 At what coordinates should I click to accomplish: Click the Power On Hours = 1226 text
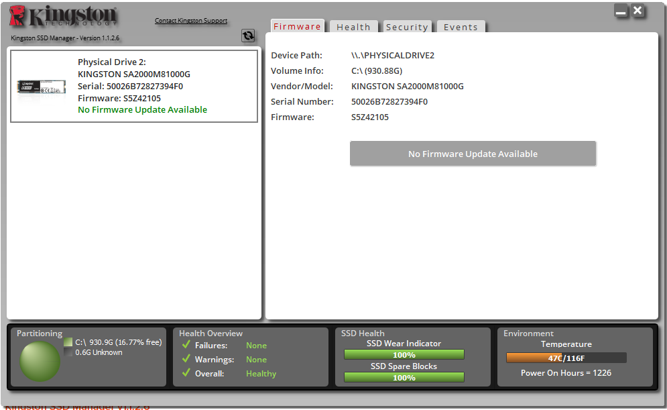coord(566,373)
